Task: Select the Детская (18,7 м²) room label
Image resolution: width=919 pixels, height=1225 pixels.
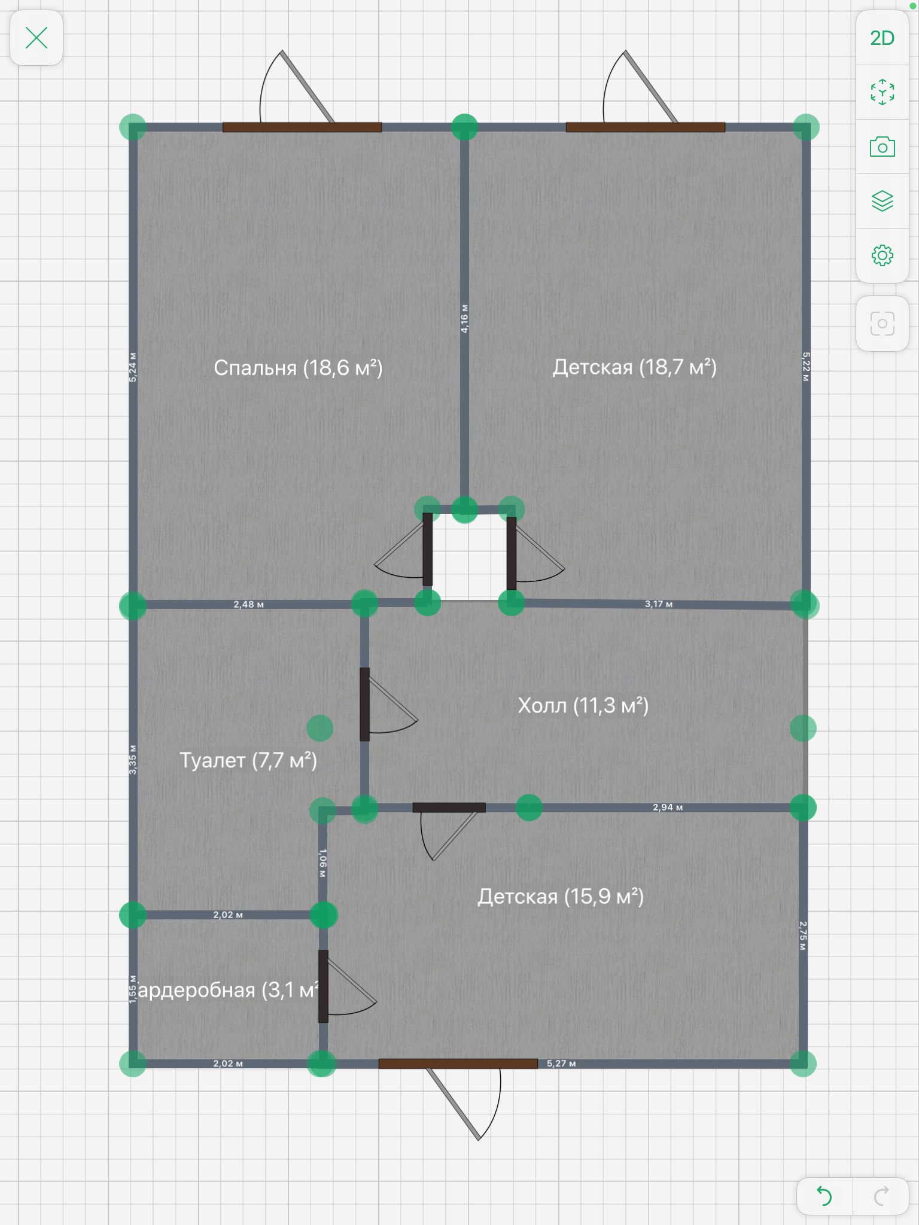Action: click(x=634, y=367)
